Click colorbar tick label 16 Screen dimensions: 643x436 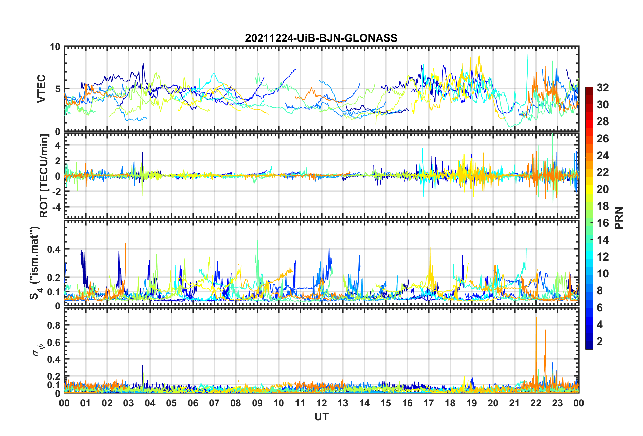point(602,223)
